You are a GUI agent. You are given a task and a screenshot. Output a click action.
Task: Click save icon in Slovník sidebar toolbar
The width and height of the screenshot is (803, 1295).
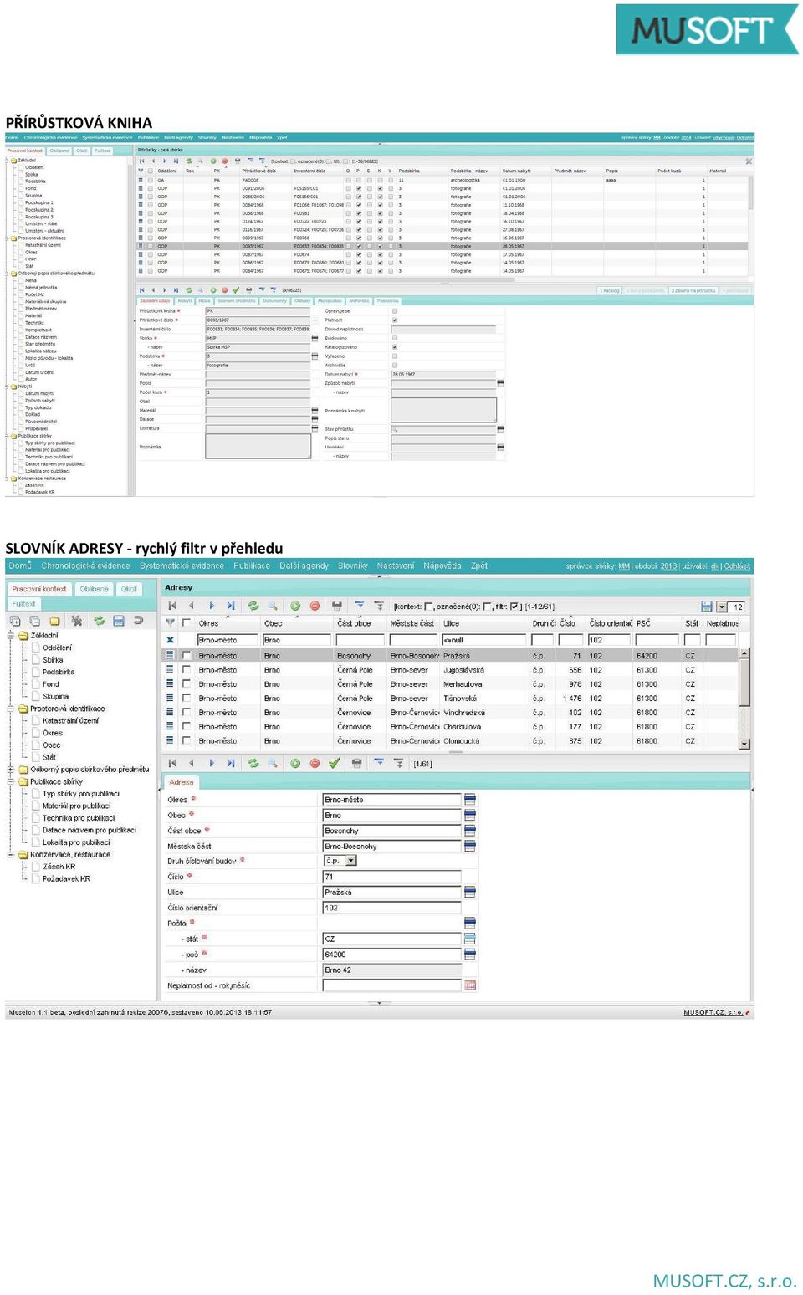[x=119, y=621]
